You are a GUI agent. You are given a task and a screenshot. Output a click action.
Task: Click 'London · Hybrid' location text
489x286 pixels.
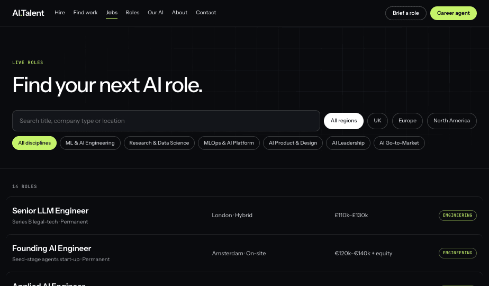point(232,215)
